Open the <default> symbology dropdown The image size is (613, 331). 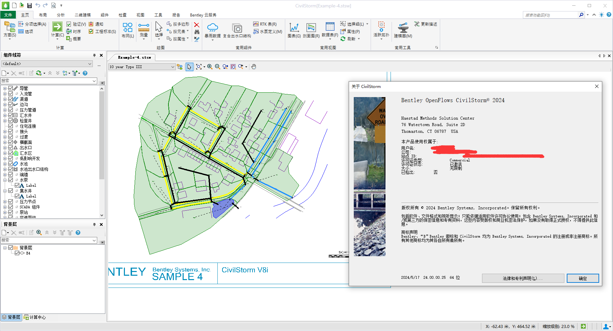click(x=47, y=64)
